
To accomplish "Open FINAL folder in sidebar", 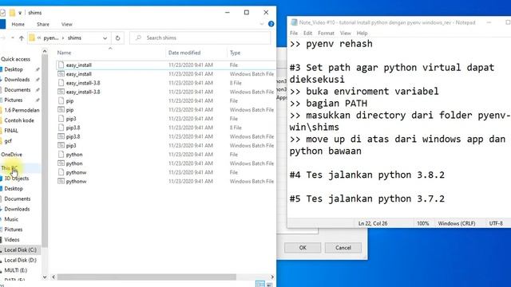I will tap(11, 131).
